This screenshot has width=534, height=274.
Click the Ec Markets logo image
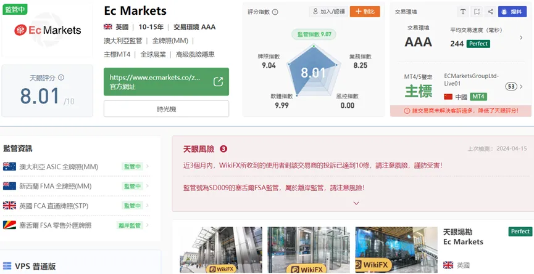pyautogui.click(x=48, y=30)
